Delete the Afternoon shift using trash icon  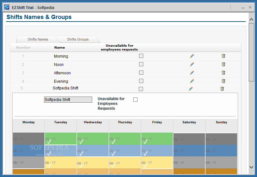tap(223, 72)
